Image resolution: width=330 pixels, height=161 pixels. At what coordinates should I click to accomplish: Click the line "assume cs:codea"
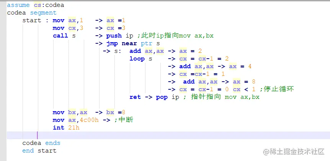[x=35, y=5]
